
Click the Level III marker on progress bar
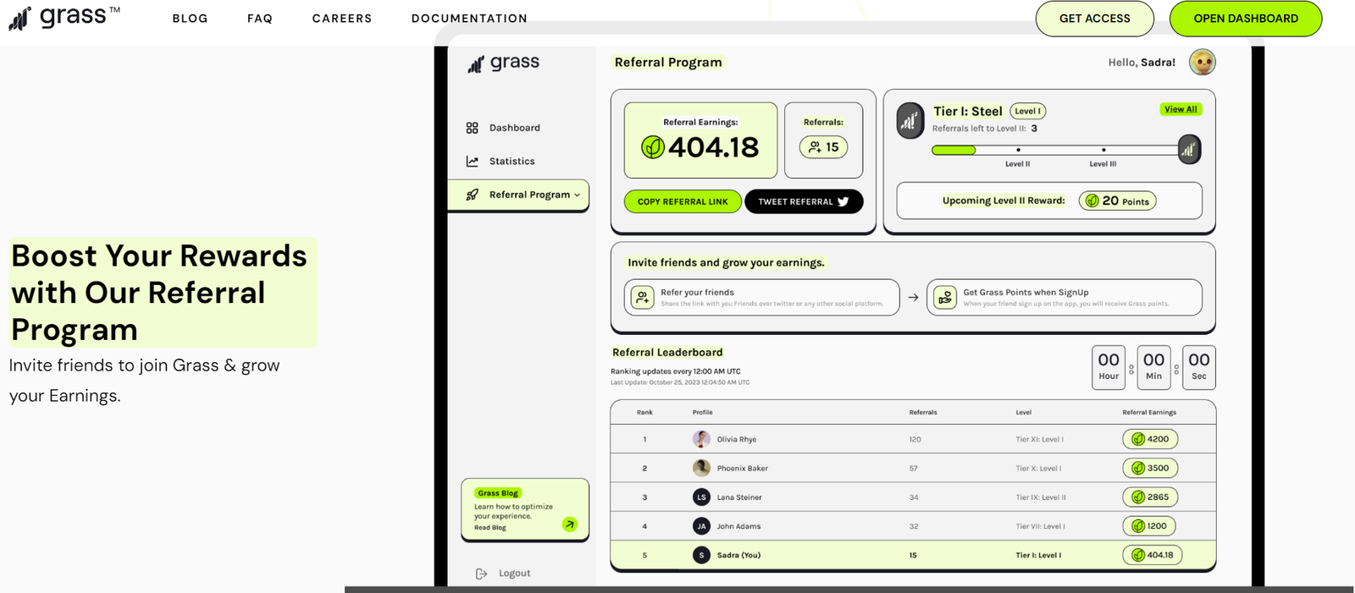(1103, 150)
